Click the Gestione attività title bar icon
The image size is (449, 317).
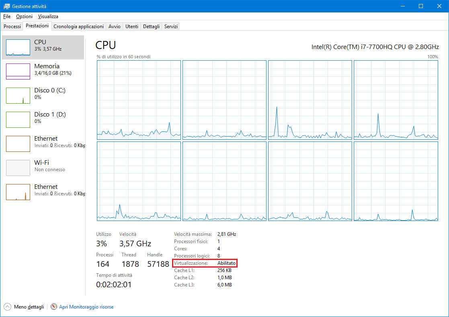(x=6, y=6)
